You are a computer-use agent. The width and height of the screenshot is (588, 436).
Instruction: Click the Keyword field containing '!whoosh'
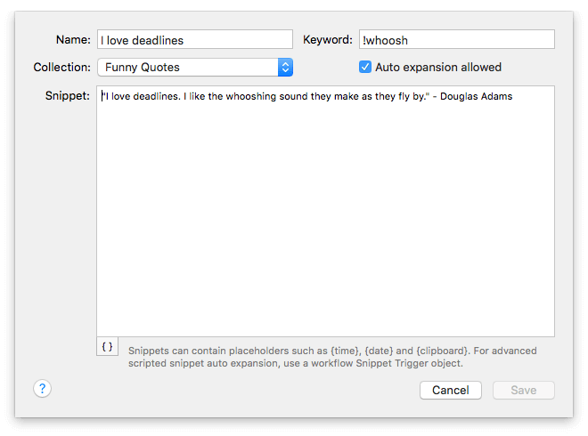coord(456,39)
